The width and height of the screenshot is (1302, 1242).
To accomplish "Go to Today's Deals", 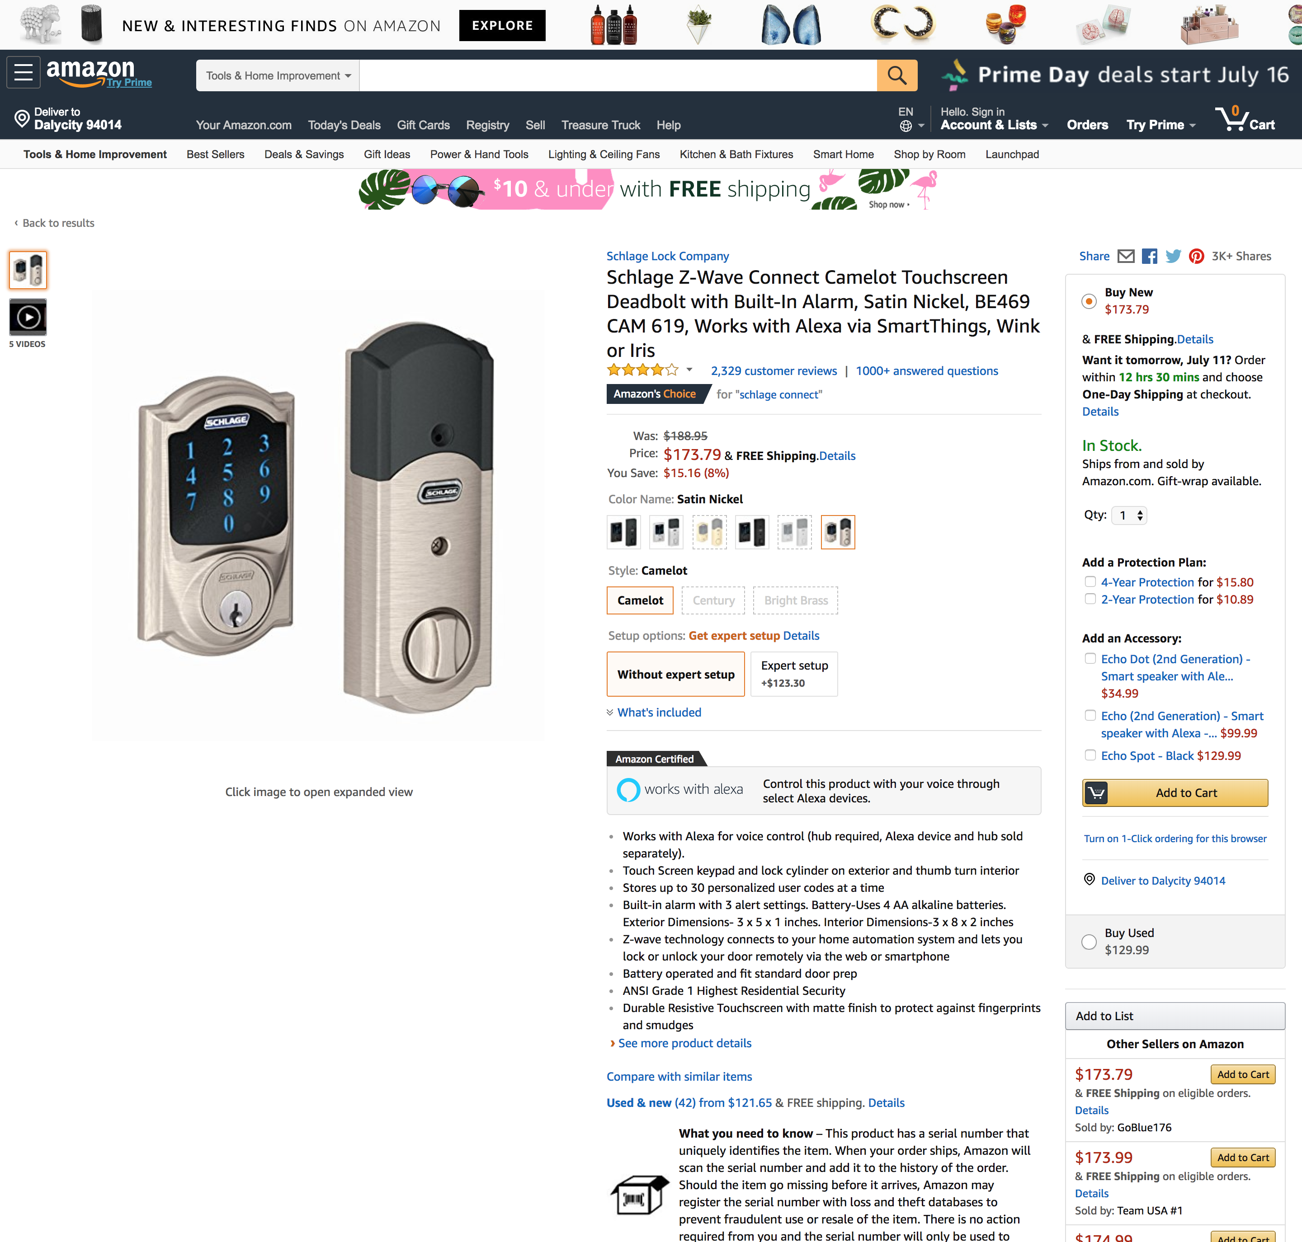I will pyautogui.click(x=344, y=125).
